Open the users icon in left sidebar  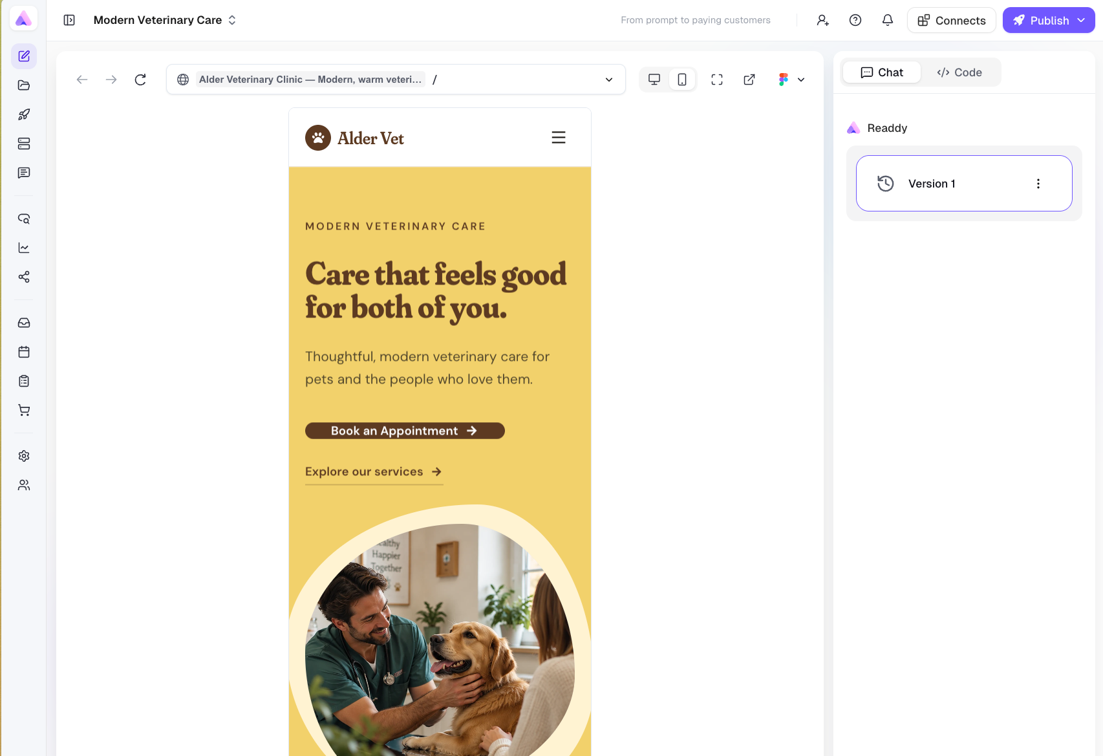click(24, 485)
